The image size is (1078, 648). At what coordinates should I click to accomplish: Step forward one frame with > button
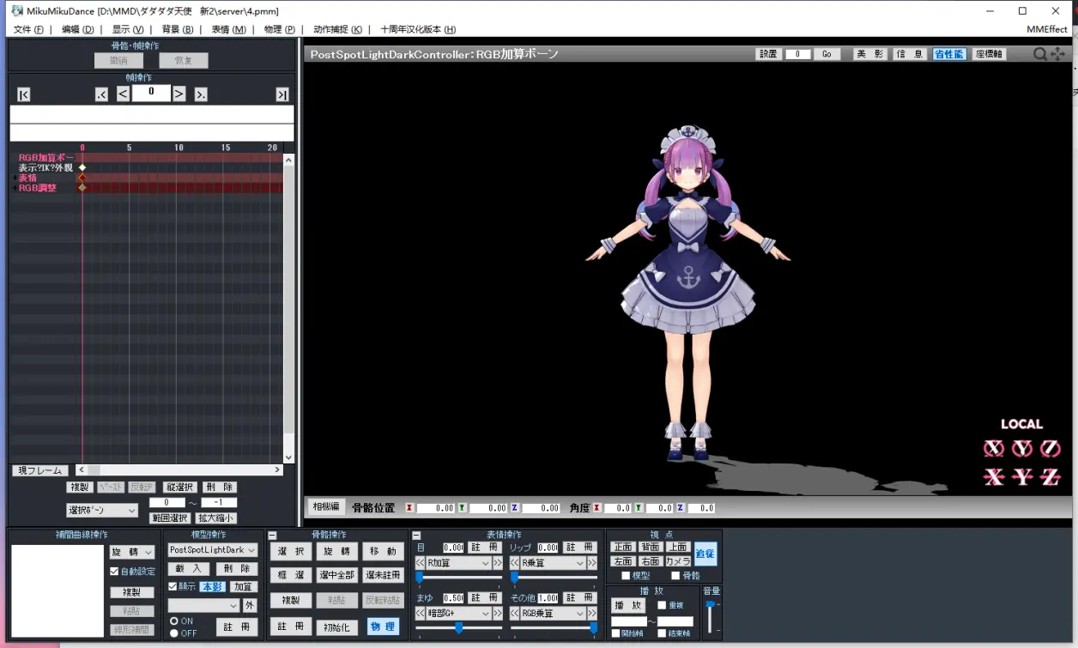(179, 94)
